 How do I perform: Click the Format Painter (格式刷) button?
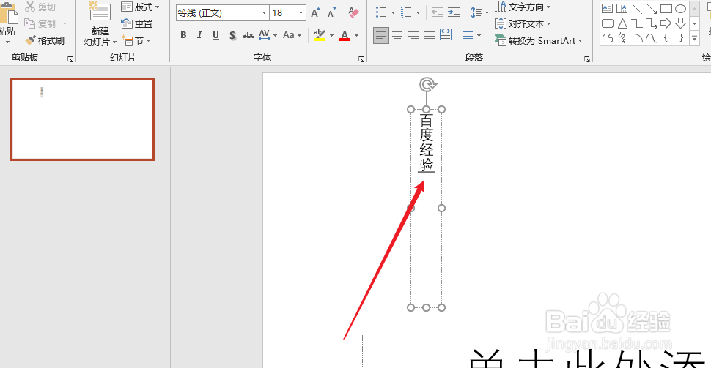click(45, 41)
